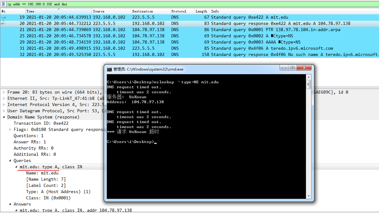Collapse the Answers tree node
The width and height of the screenshot is (379, 213).
[10, 204]
